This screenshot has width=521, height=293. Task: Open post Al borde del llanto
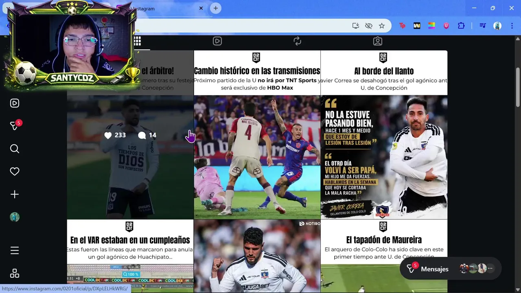[x=384, y=135]
